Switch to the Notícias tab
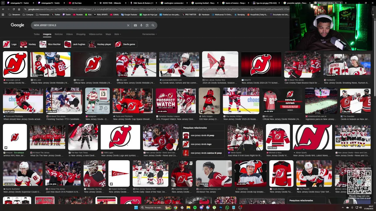The height and width of the screenshot is (211, 376). coord(58,34)
